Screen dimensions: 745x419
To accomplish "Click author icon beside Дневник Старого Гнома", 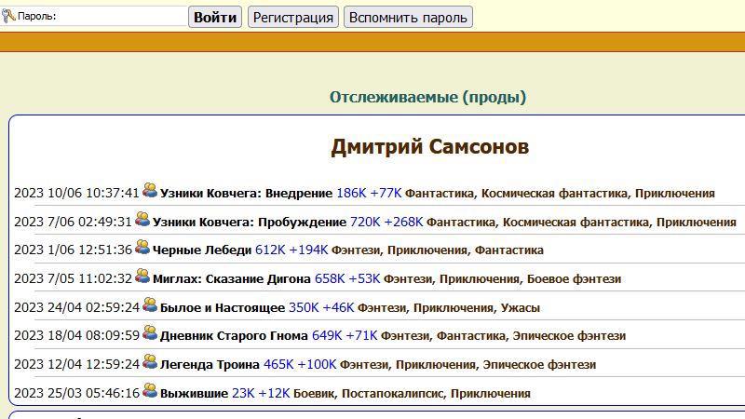I will (x=150, y=332).
